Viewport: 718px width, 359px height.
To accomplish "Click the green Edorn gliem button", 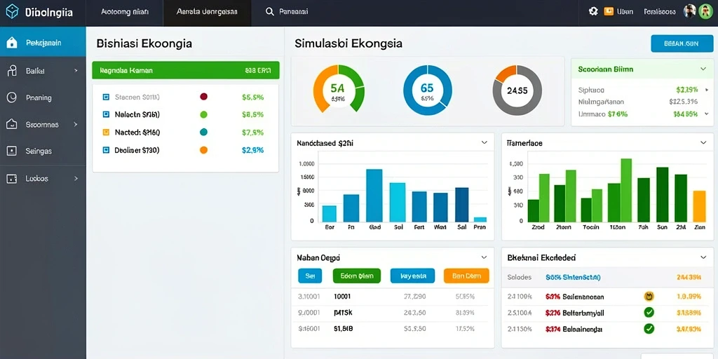I will click(357, 276).
